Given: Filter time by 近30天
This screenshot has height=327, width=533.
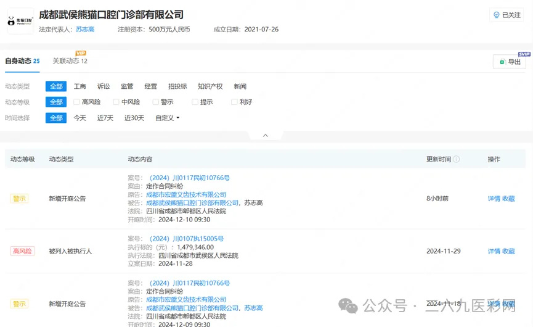Looking at the screenshot, I should point(134,118).
